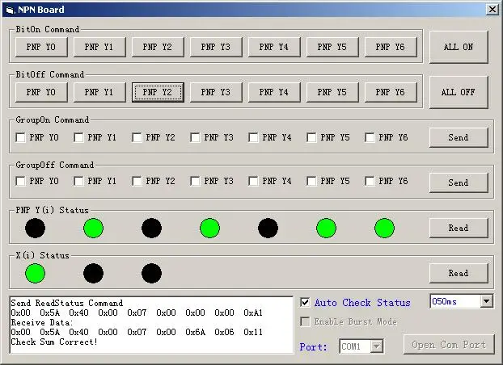The width and height of the screenshot is (503, 365).
Task: Check PNP Y3 in GroupOff Command
Action: click(x=195, y=181)
